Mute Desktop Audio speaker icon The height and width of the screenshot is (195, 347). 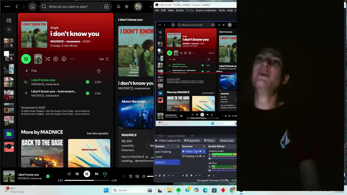(210, 158)
